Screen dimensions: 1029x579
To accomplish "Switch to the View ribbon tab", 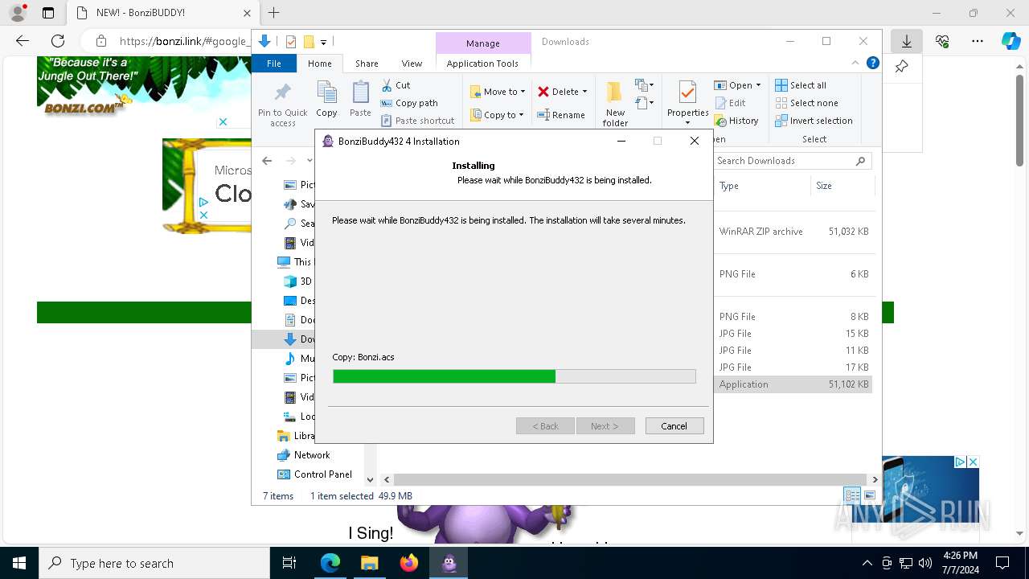I will (x=412, y=64).
